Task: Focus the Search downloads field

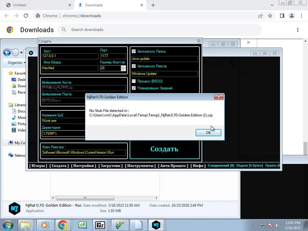Action: point(160,30)
